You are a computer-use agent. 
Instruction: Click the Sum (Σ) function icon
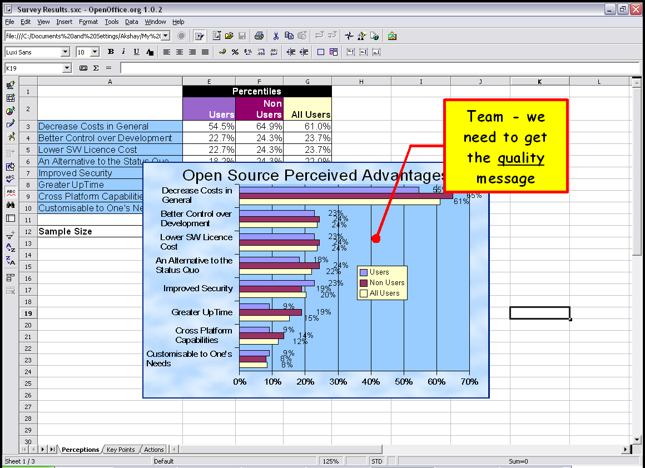(x=96, y=68)
